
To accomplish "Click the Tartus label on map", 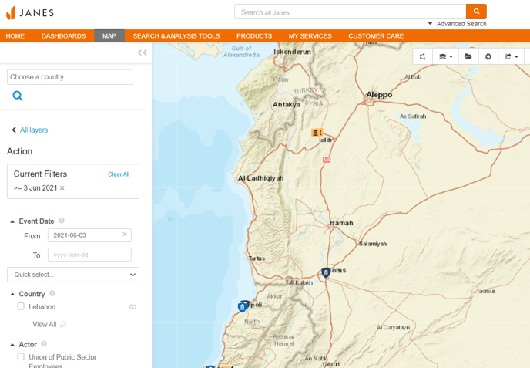I will click(x=257, y=258).
